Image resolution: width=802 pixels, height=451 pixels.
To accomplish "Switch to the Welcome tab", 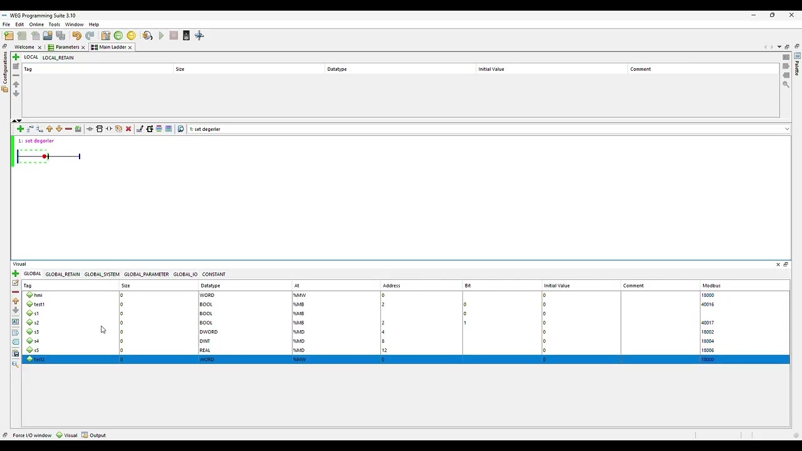I will (24, 47).
